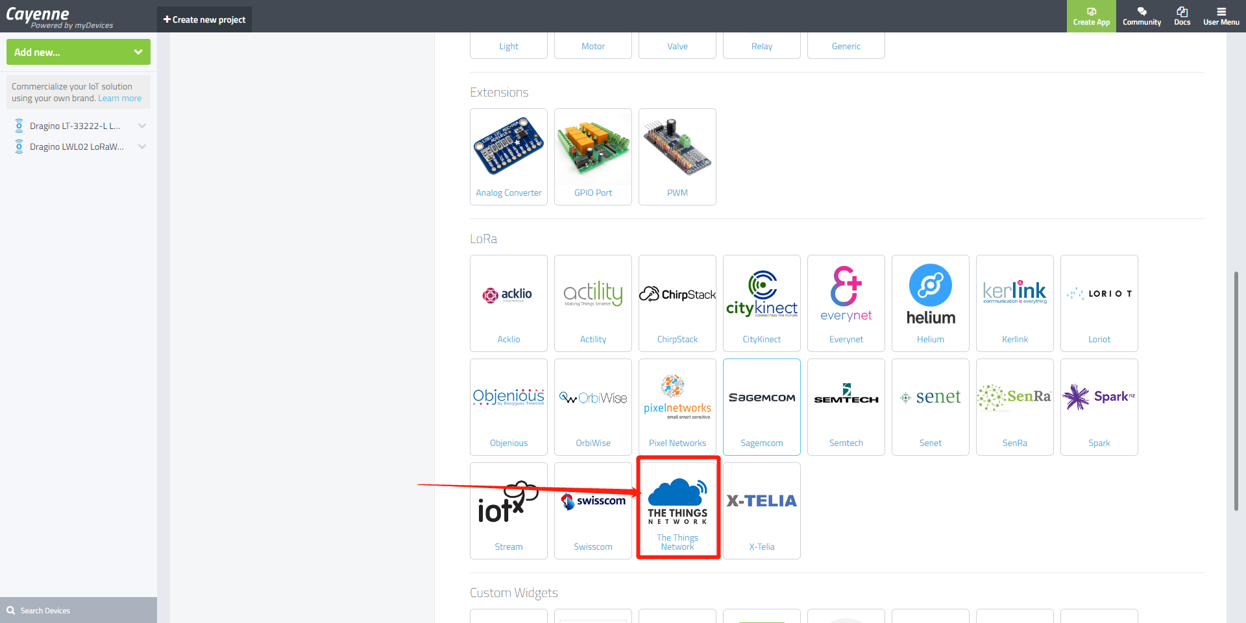Open the ChirpStack network tile
This screenshot has height=623, width=1246.
click(678, 303)
